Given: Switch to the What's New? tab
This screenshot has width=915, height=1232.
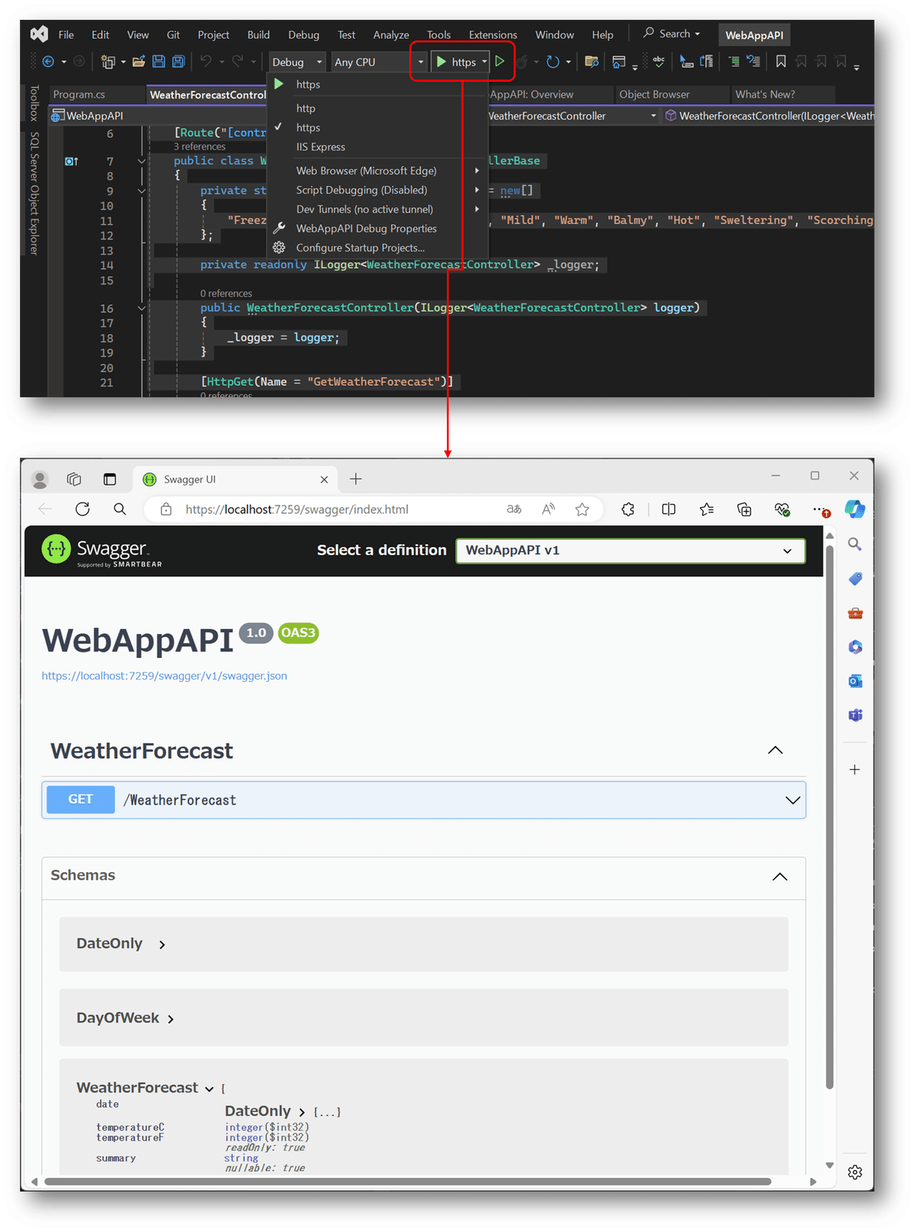Looking at the screenshot, I should (x=765, y=95).
